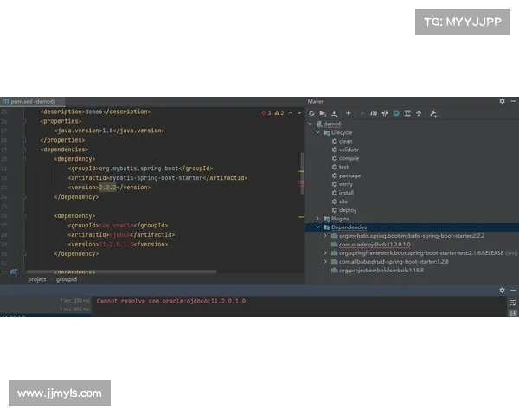The image size is (519, 415).
Task: Select the verify lifecycle goal
Action: [x=343, y=184]
